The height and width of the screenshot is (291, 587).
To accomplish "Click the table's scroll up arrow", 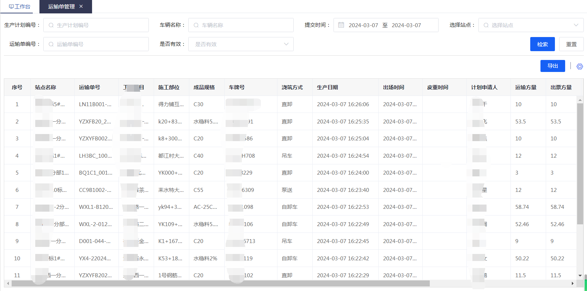I will tap(580, 100).
